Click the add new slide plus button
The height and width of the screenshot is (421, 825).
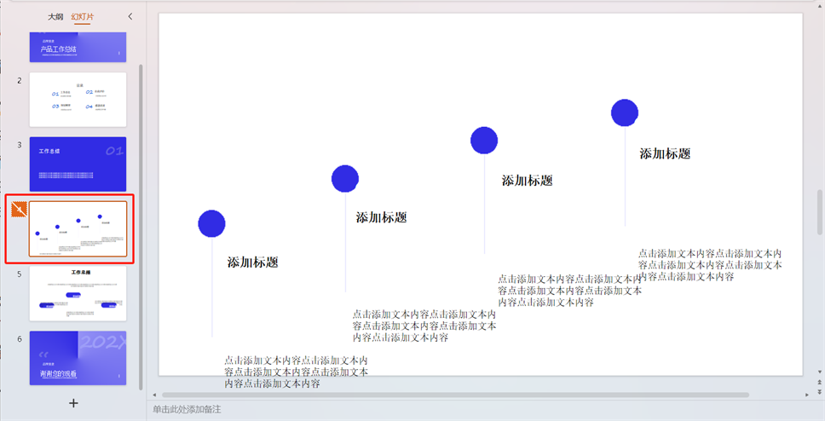73,403
